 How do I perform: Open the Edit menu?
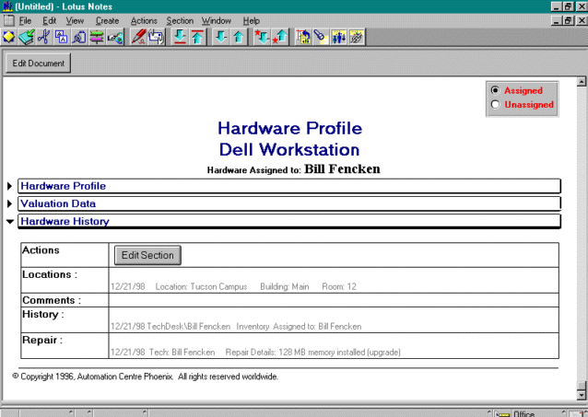(x=49, y=21)
